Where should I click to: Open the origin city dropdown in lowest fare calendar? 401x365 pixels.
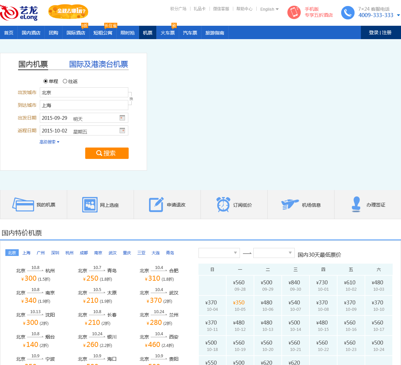click(219, 253)
